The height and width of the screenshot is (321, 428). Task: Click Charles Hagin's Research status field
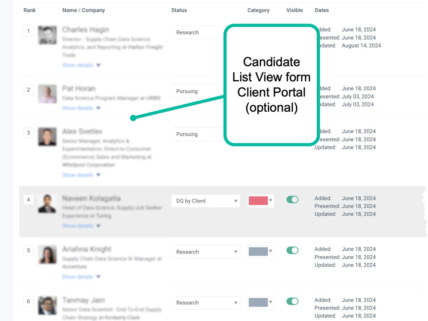[x=198, y=32]
